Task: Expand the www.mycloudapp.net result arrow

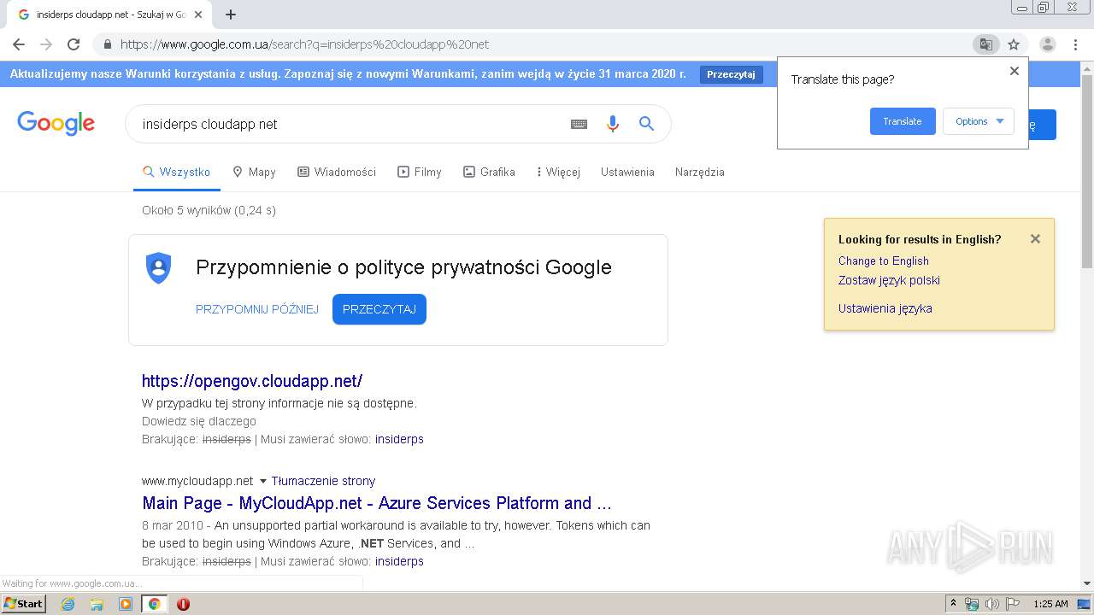Action: click(263, 481)
